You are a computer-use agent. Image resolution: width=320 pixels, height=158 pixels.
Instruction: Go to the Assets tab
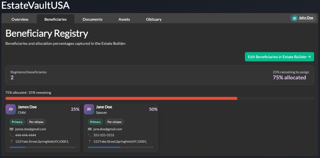pos(124,19)
